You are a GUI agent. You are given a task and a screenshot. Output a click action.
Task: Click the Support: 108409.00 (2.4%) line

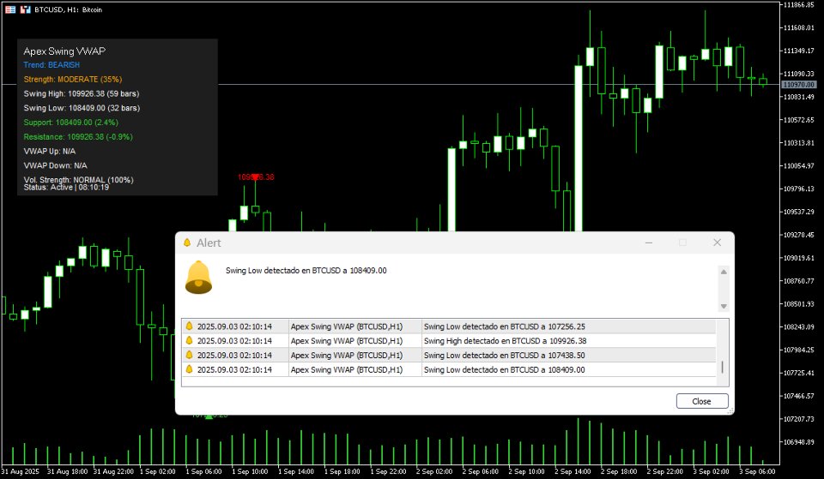(71, 123)
